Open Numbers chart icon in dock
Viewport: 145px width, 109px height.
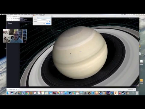pyautogui.click(x=74, y=93)
